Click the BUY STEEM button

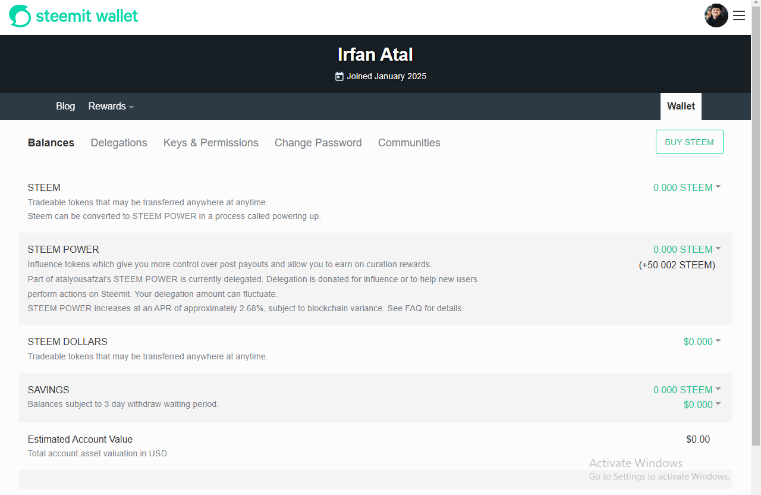coord(689,142)
